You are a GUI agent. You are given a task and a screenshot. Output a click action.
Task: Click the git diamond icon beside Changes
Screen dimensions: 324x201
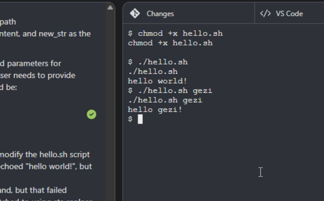135,14
